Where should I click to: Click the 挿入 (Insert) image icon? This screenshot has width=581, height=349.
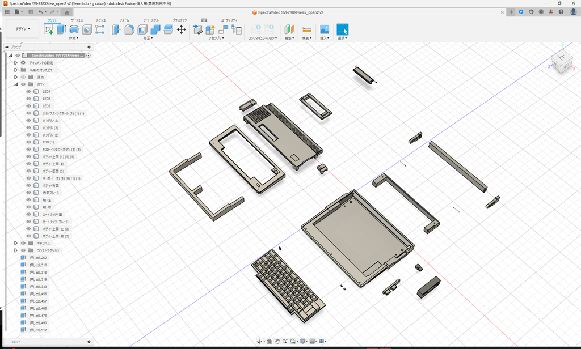[324, 28]
